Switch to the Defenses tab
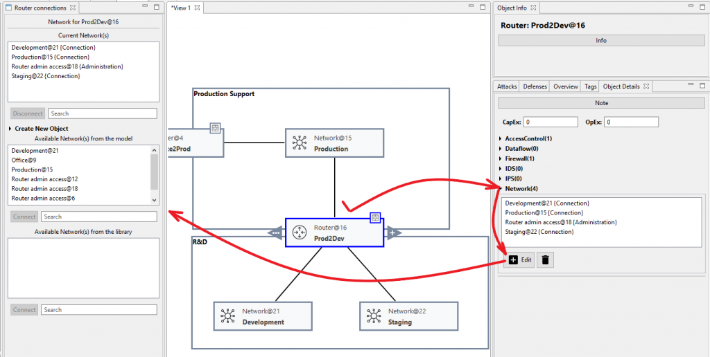The width and height of the screenshot is (710, 357). pos(535,86)
